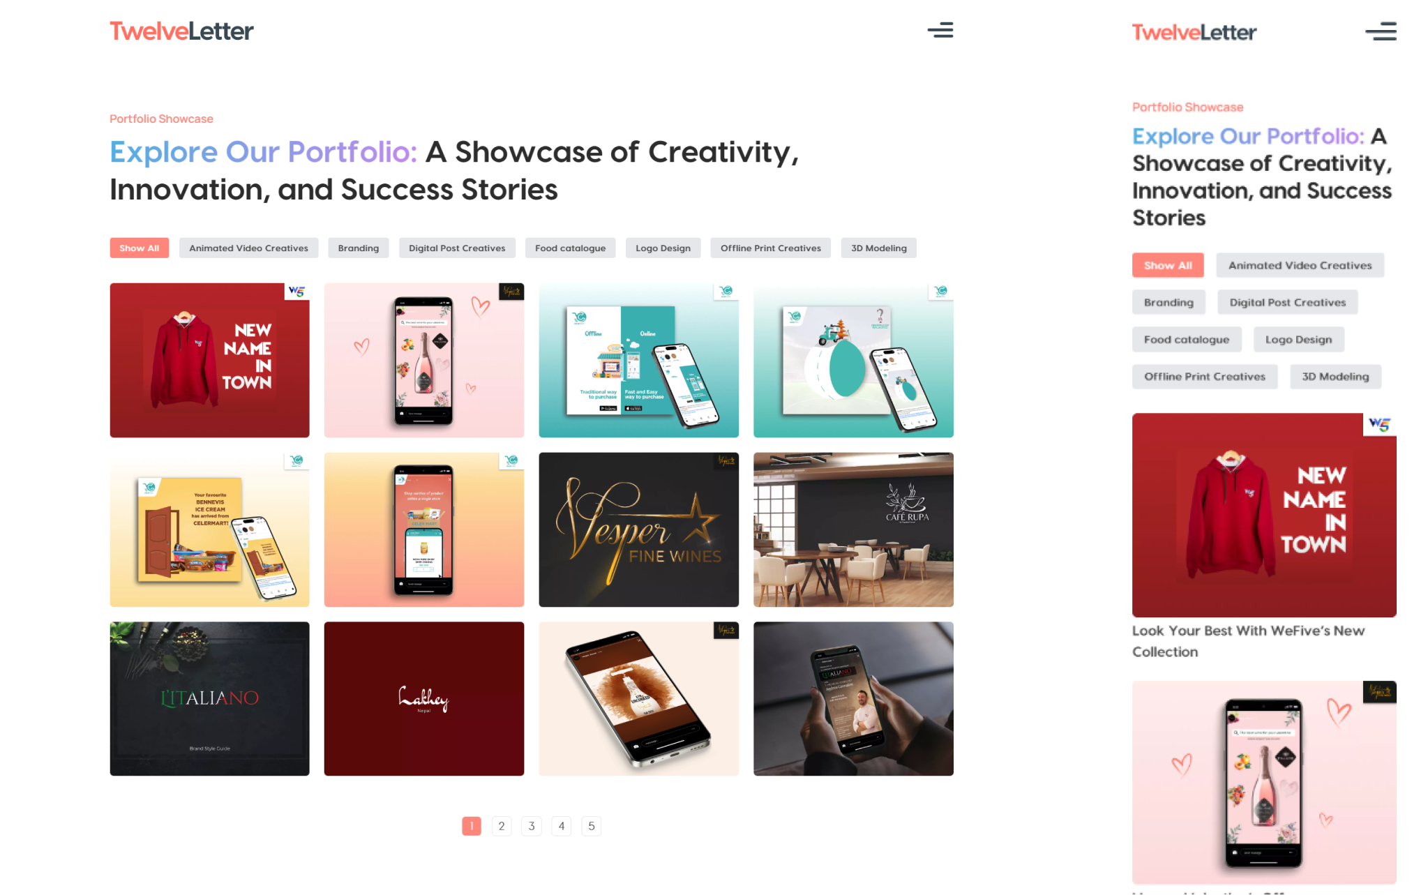Tap Logo Design filter in mobile preview
Screen dimensions: 1412x895
pyautogui.click(x=1298, y=340)
